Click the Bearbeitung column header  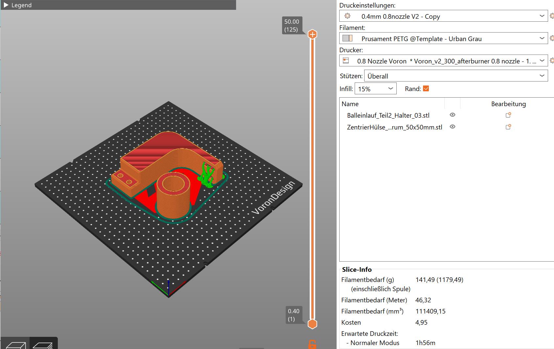point(508,104)
